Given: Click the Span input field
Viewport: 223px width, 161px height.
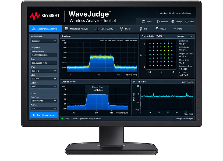Looking at the screenshot, I should (44, 63).
